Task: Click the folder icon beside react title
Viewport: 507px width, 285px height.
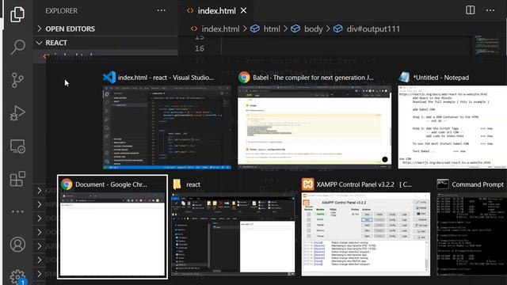Action: point(177,184)
